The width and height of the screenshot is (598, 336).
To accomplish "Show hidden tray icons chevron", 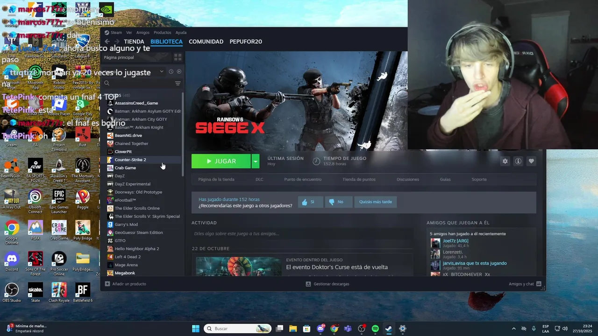I will tap(513, 329).
